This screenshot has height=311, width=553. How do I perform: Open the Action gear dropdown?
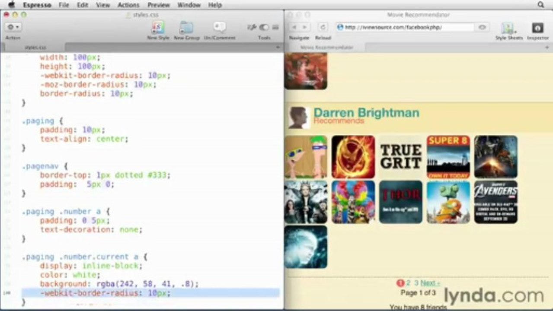coord(13,27)
